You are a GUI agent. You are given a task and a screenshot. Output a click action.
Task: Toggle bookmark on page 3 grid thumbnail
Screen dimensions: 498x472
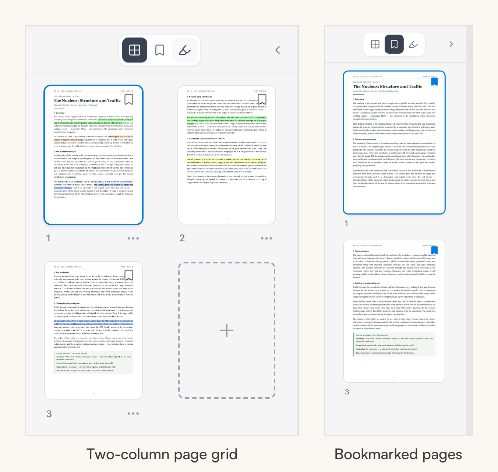(129, 275)
